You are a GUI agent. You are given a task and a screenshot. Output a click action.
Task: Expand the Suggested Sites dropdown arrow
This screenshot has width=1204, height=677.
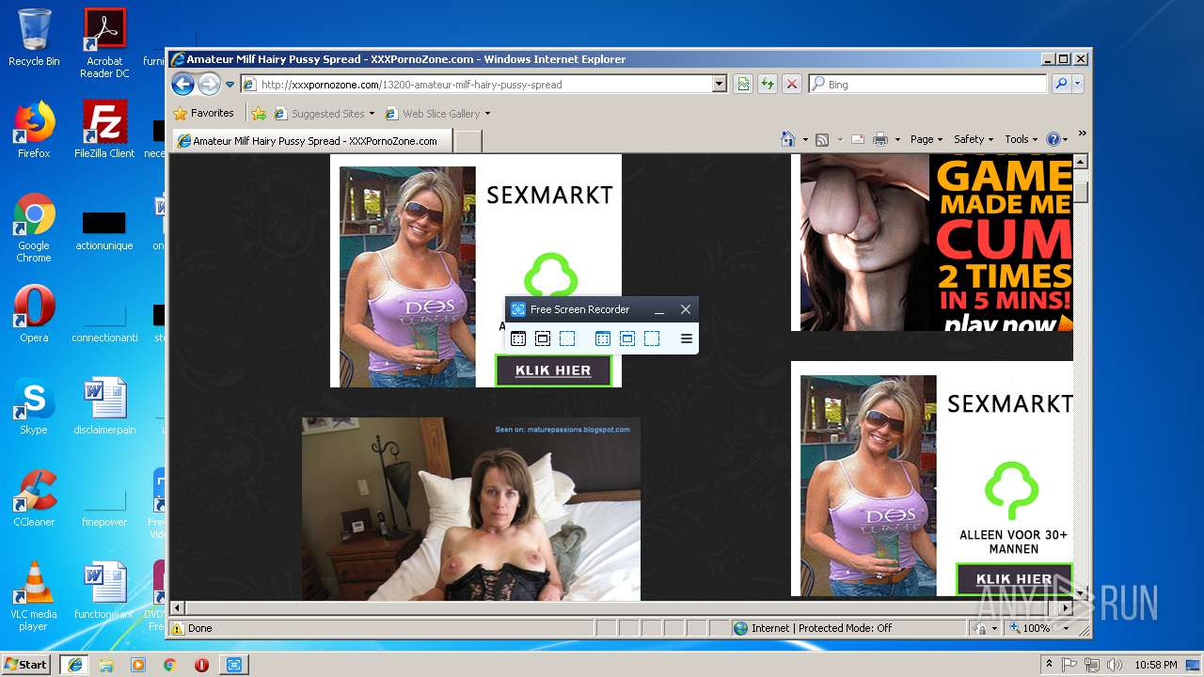[x=372, y=114]
